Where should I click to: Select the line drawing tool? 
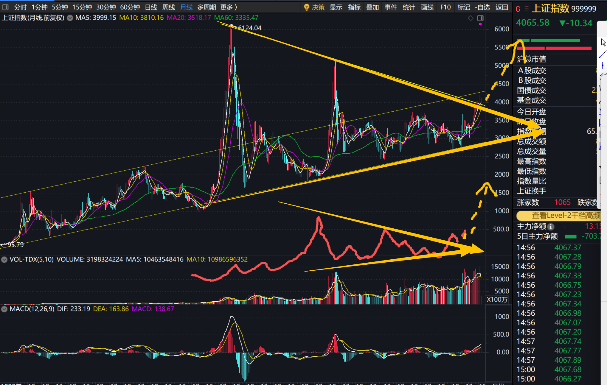[603, 54]
